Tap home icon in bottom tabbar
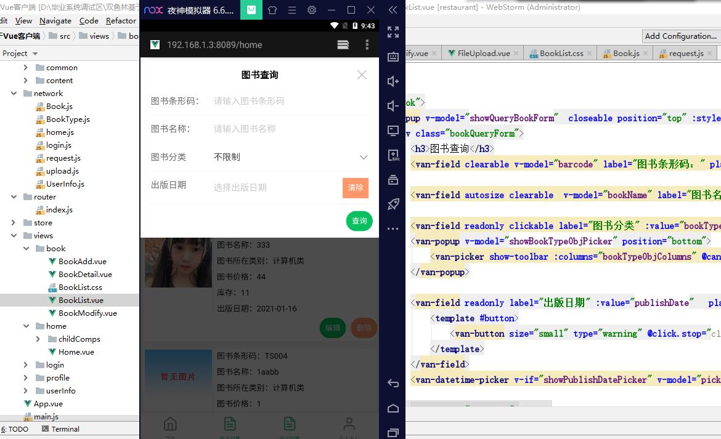 click(x=170, y=424)
